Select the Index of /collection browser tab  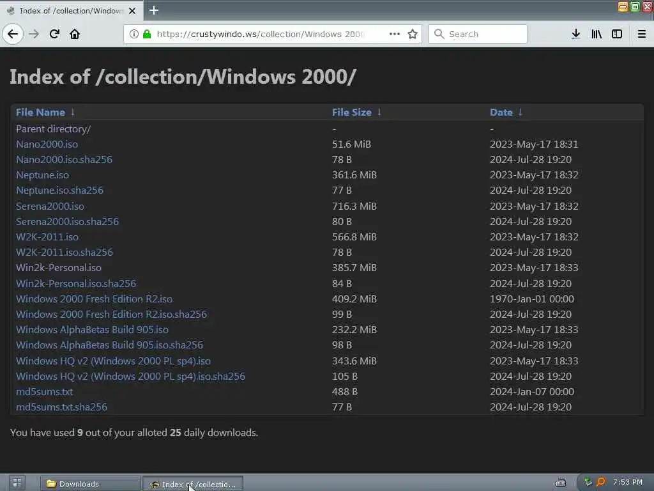(72, 10)
